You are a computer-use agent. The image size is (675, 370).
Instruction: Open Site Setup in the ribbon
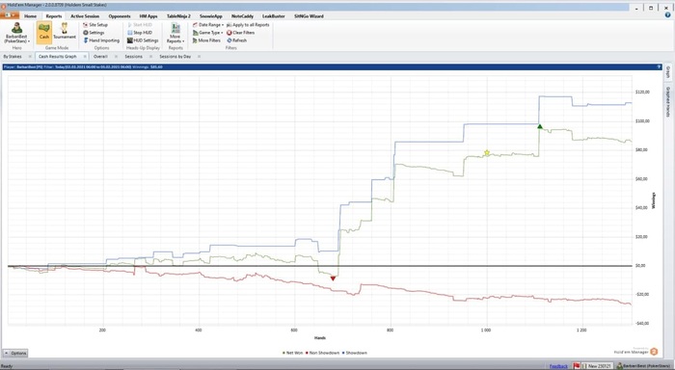click(x=95, y=25)
